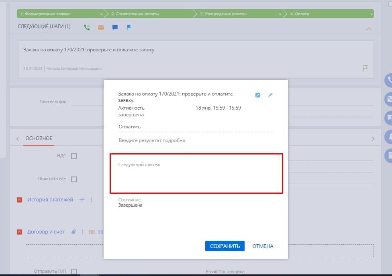Viewport: 392px width, 276px height.
Task: Open activity in full page via arrow icon
Action: (x=258, y=95)
